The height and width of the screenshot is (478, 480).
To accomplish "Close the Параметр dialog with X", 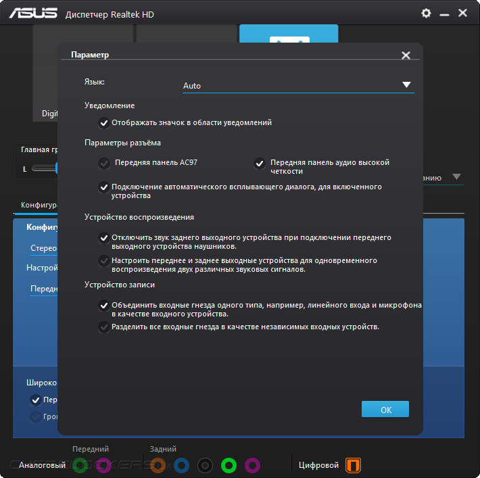I will (406, 55).
